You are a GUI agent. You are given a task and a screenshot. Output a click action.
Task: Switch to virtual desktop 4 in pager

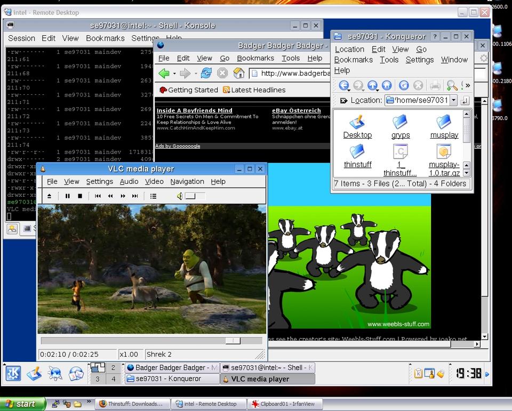[x=113, y=379]
